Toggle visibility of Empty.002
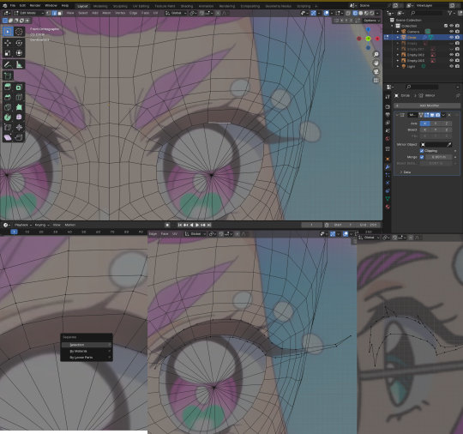This screenshot has height=434, width=463. (451, 55)
